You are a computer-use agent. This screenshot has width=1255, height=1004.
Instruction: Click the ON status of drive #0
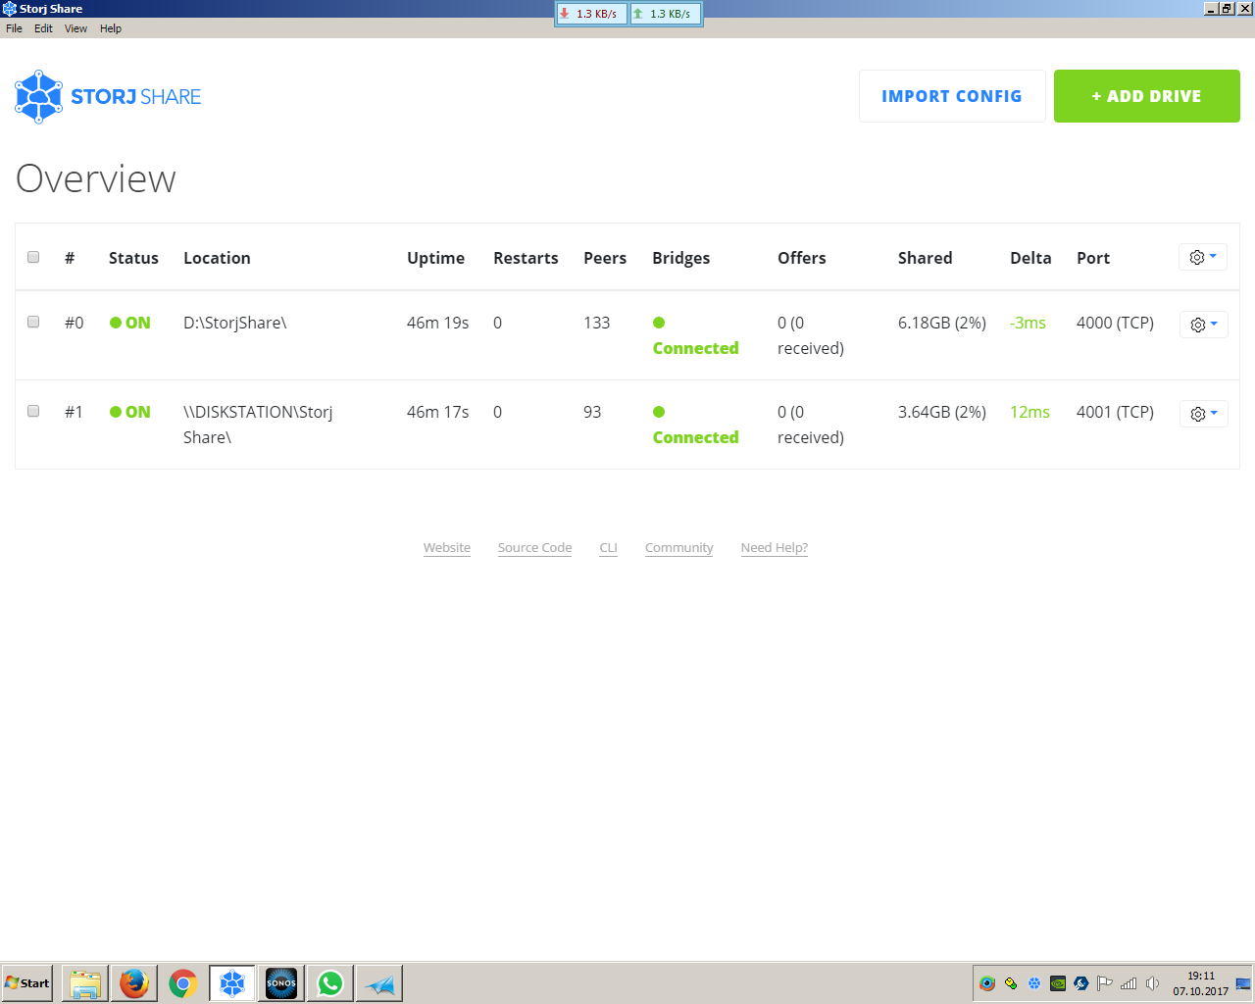tap(130, 323)
